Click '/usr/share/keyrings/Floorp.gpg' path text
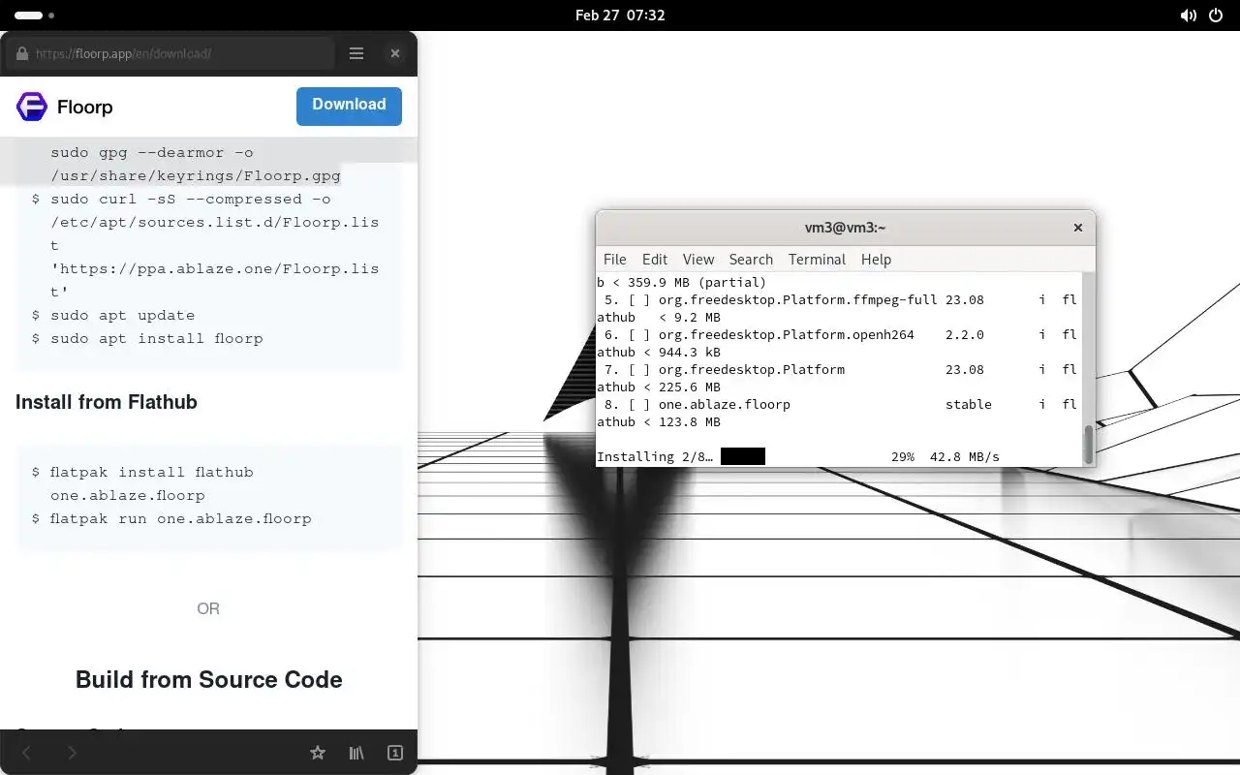 [196, 175]
